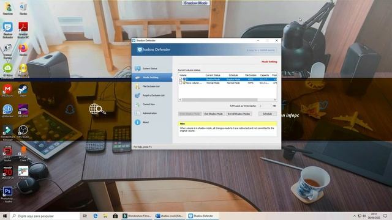The image size is (392, 220).
Task: Open Task View on the taskbar
Action: (x=85, y=216)
